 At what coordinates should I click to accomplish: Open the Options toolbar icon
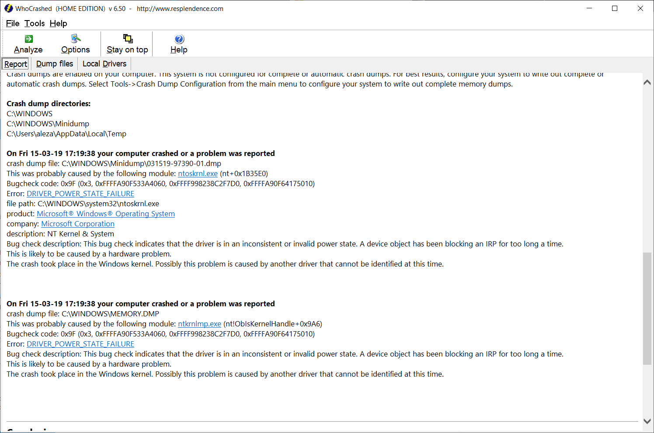point(76,39)
